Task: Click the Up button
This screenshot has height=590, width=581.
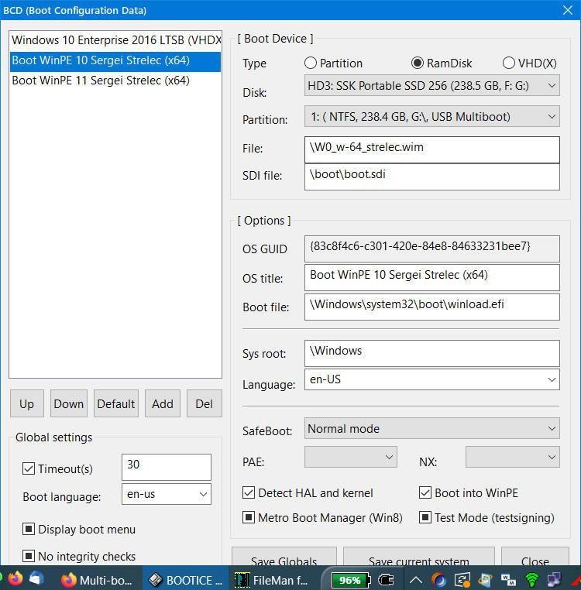Action: (x=27, y=403)
